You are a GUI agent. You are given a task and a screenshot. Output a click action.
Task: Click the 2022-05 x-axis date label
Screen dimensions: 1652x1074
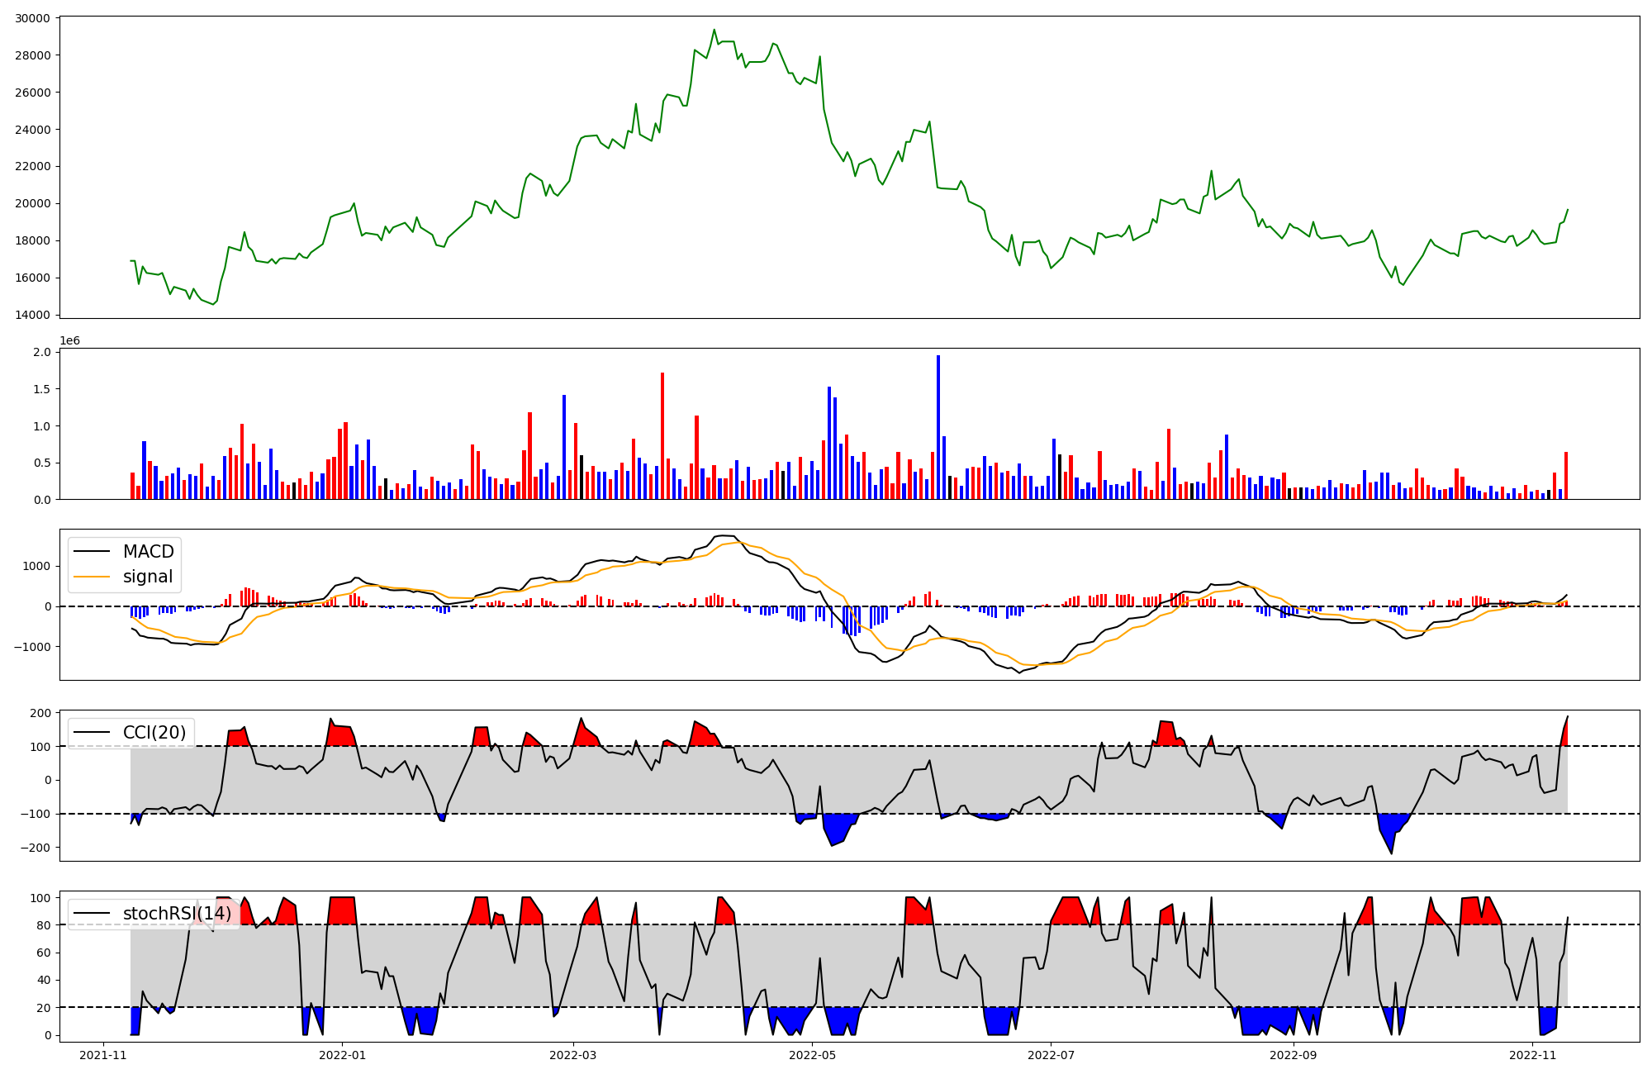[x=812, y=1055]
